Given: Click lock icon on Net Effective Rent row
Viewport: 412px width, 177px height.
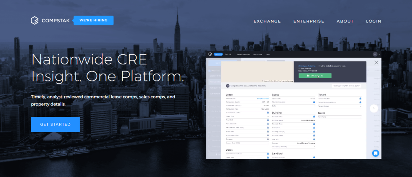Looking at the screenshot, I should tap(268, 128).
